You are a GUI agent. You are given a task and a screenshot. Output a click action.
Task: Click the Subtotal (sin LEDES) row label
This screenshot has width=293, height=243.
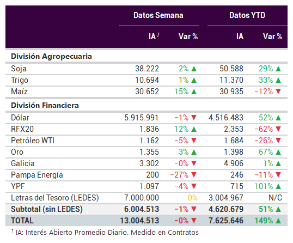pyautogui.click(x=47, y=209)
